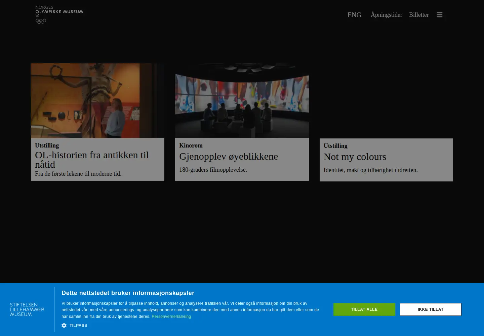
Task: Open the OL-historien exhibition photo
Action: click(x=97, y=100)
